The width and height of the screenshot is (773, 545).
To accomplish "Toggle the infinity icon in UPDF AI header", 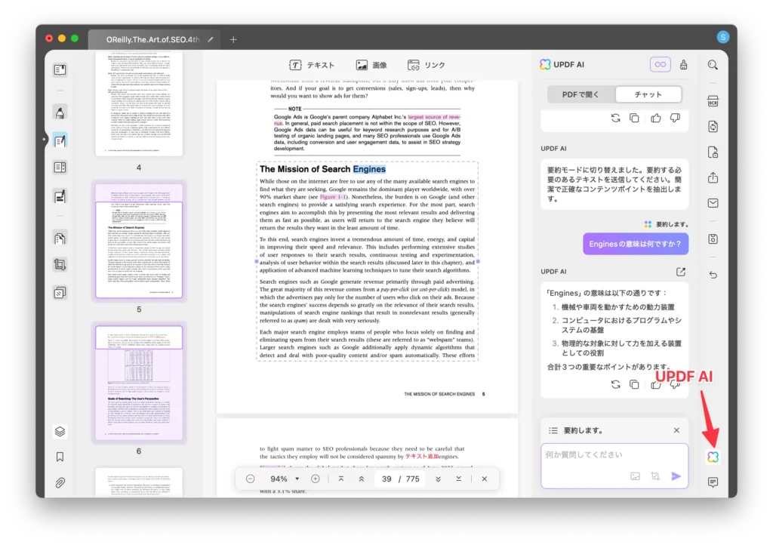I will (x=660, y=65).
